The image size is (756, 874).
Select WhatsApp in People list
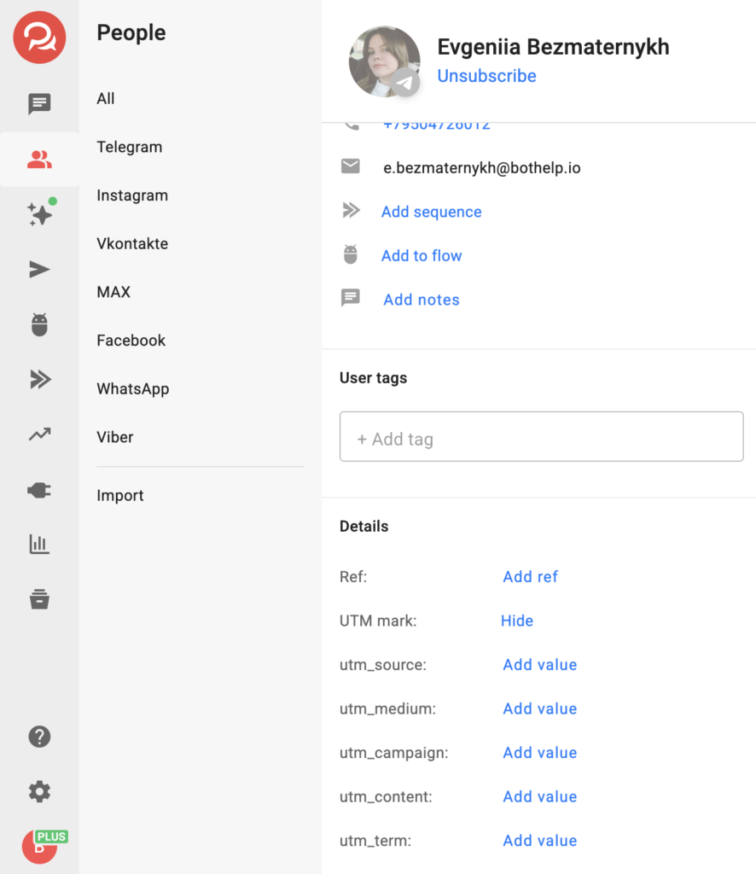[133, 388]
